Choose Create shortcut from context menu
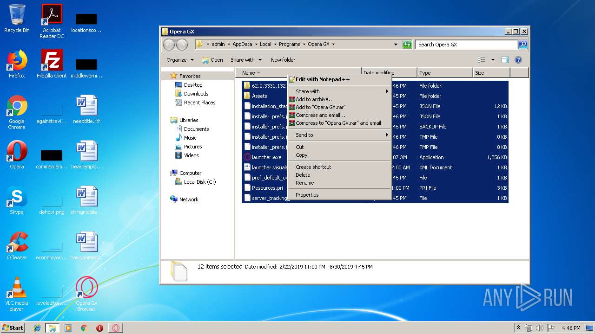Viewport: 595px width, 334px height. 338,167
